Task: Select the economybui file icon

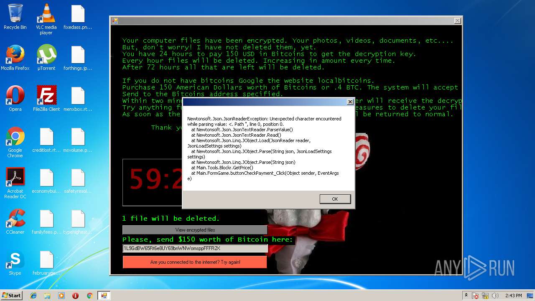Action: pyautogui.click(x=46, y=181)
